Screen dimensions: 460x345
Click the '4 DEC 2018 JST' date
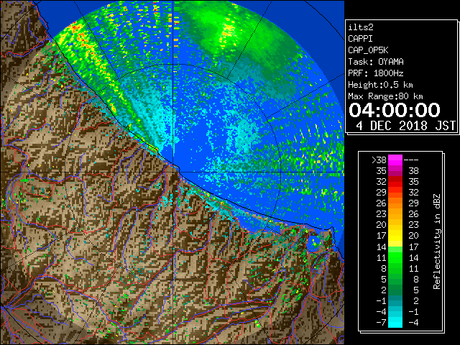click(405, 126)
